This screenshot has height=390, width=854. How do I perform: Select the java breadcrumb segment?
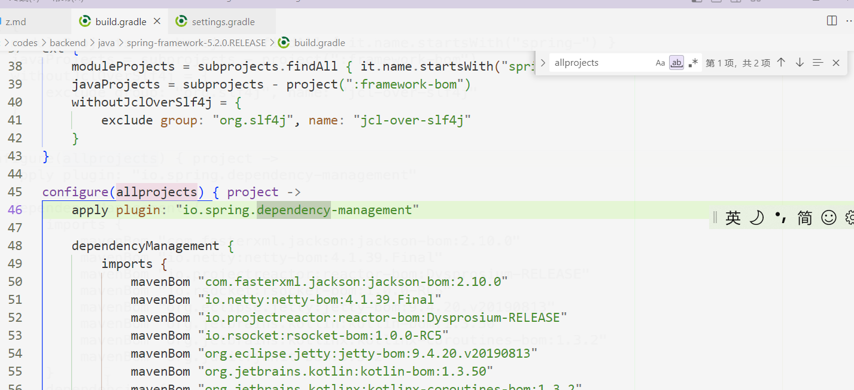(x=106, y=42)
